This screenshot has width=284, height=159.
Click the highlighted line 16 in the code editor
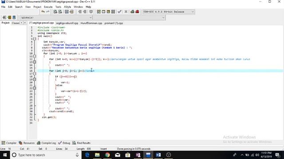pos(160,71)
